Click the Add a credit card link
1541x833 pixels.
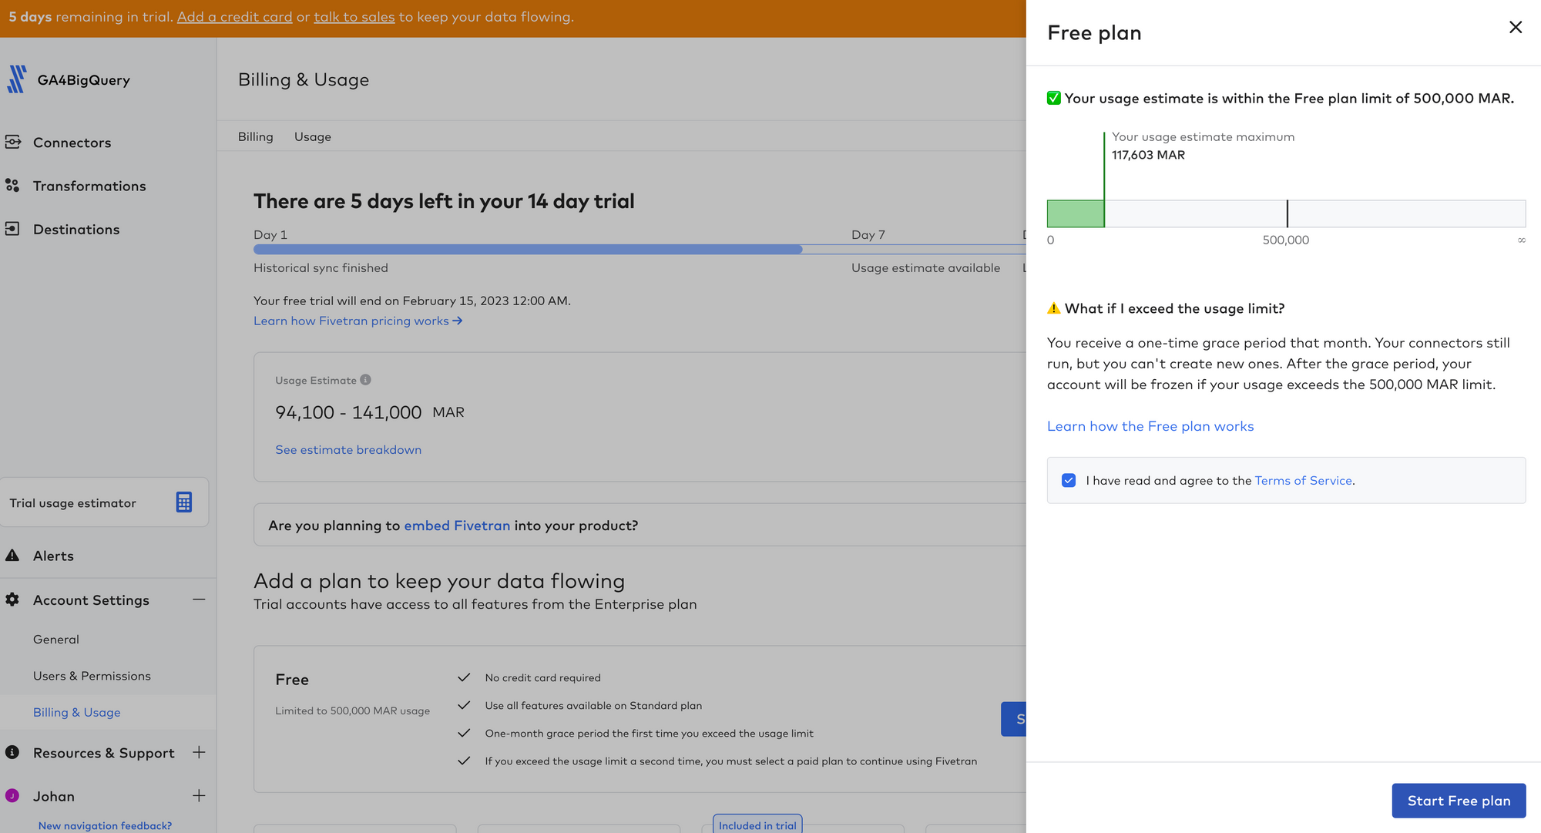(235, 17)
